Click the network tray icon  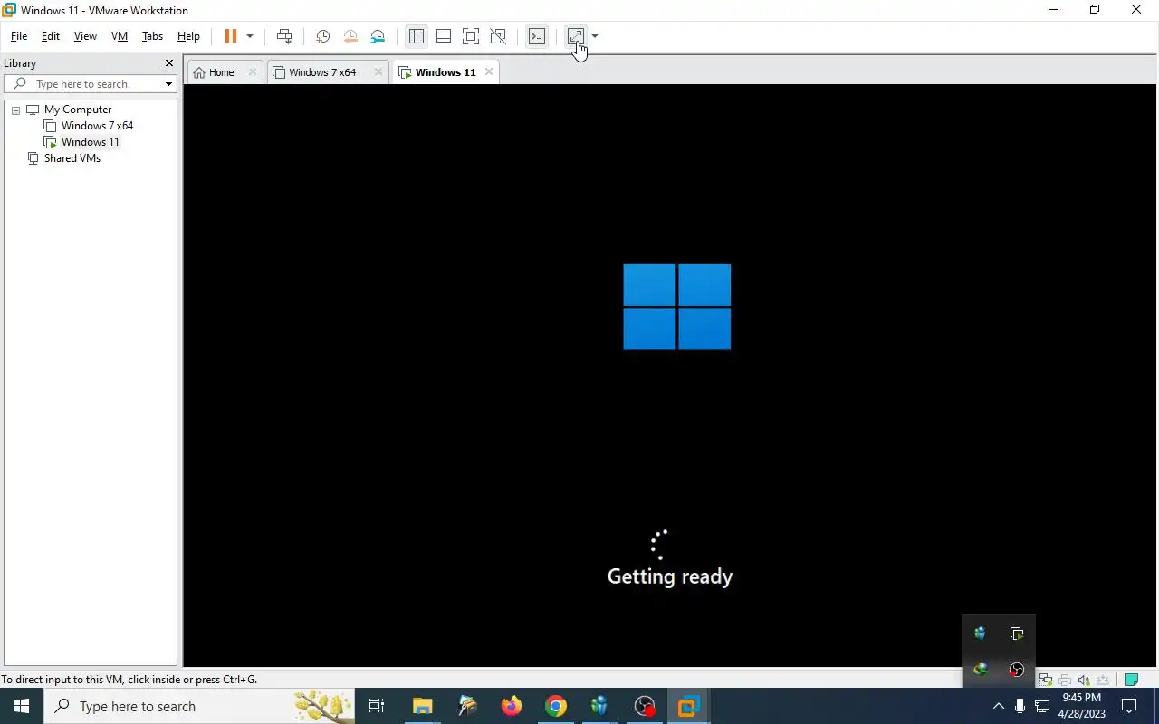[1042, 706]
